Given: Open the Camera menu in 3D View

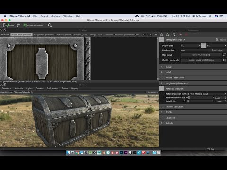Looking at the screenshot, I should point(40,88).
